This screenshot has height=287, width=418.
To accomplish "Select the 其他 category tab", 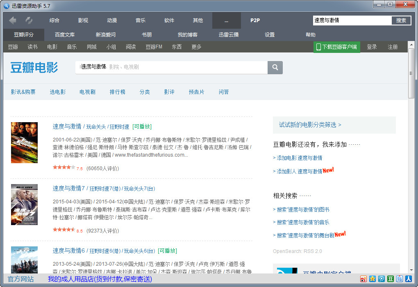I will coord(198,20).
